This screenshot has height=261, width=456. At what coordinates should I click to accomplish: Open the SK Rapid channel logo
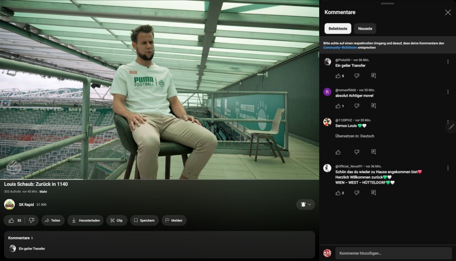(x=9, y=205)
